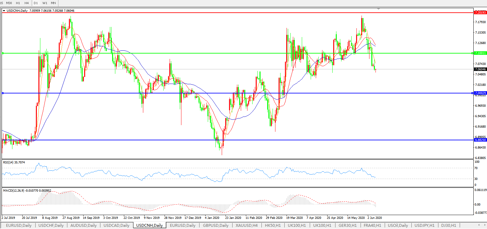Viewport: 487px width, 229px height.
Task: Select the red 7.20193 price level label
Action: (x=480, y=13)
